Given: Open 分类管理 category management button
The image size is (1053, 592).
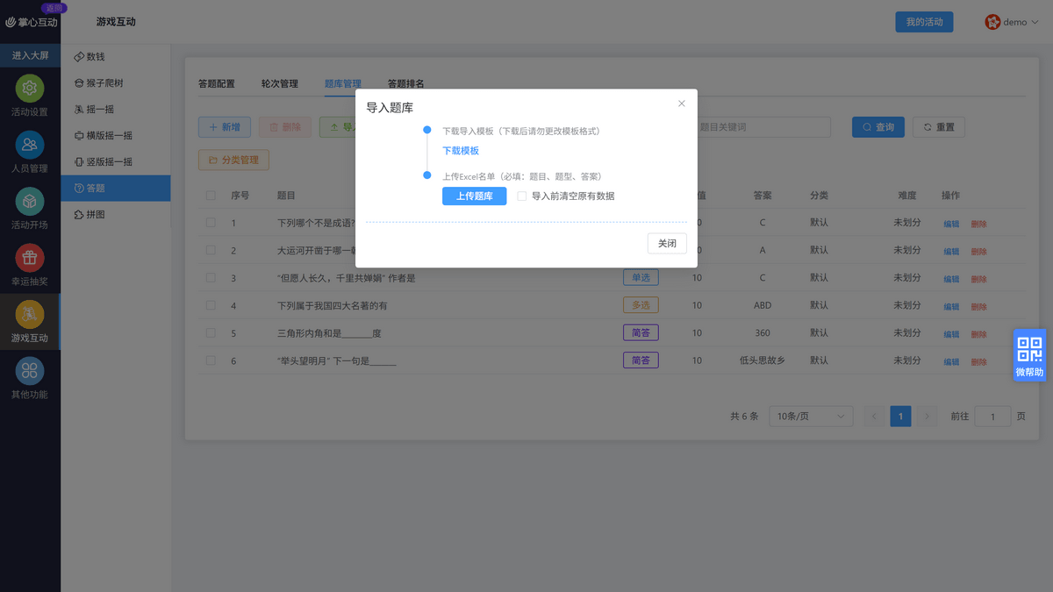Looking at the screenshot, I should coord(233,160).
